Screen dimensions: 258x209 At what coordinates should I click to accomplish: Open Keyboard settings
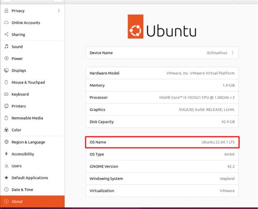(32, 94)
